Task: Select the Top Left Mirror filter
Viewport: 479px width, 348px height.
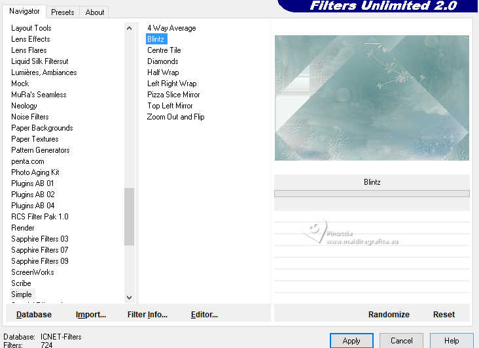Action: [x=170, y=106]
